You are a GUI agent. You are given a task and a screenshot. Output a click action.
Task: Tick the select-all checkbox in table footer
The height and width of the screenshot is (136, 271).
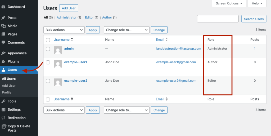[48, 99]
